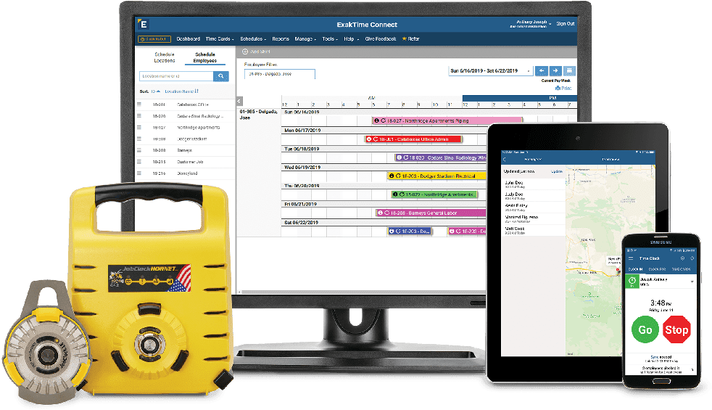Select Matt Cook in the tablet list
712x410 pixels.
pyautogui.click(x=534, y=231)
